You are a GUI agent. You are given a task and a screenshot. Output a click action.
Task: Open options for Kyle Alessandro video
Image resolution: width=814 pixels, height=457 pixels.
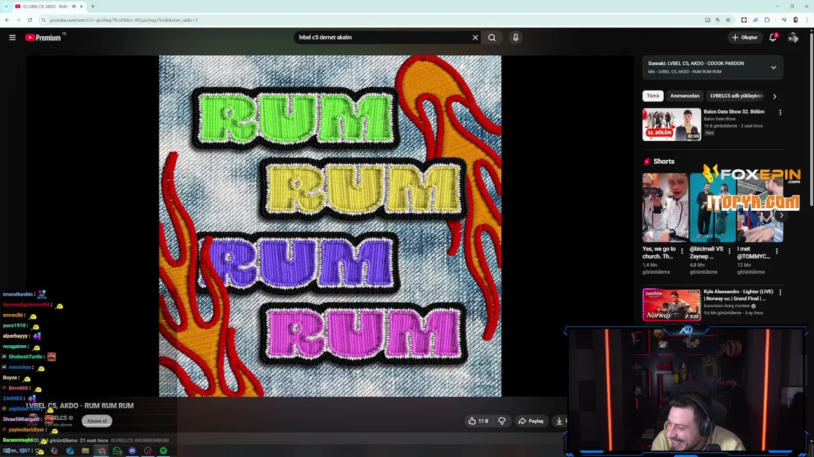coord(780,293)
